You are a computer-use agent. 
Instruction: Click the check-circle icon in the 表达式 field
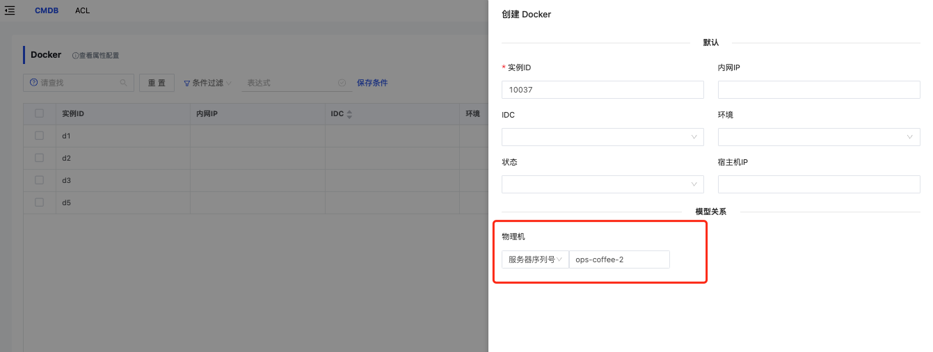pyautogui.click(x=342, y=83)
